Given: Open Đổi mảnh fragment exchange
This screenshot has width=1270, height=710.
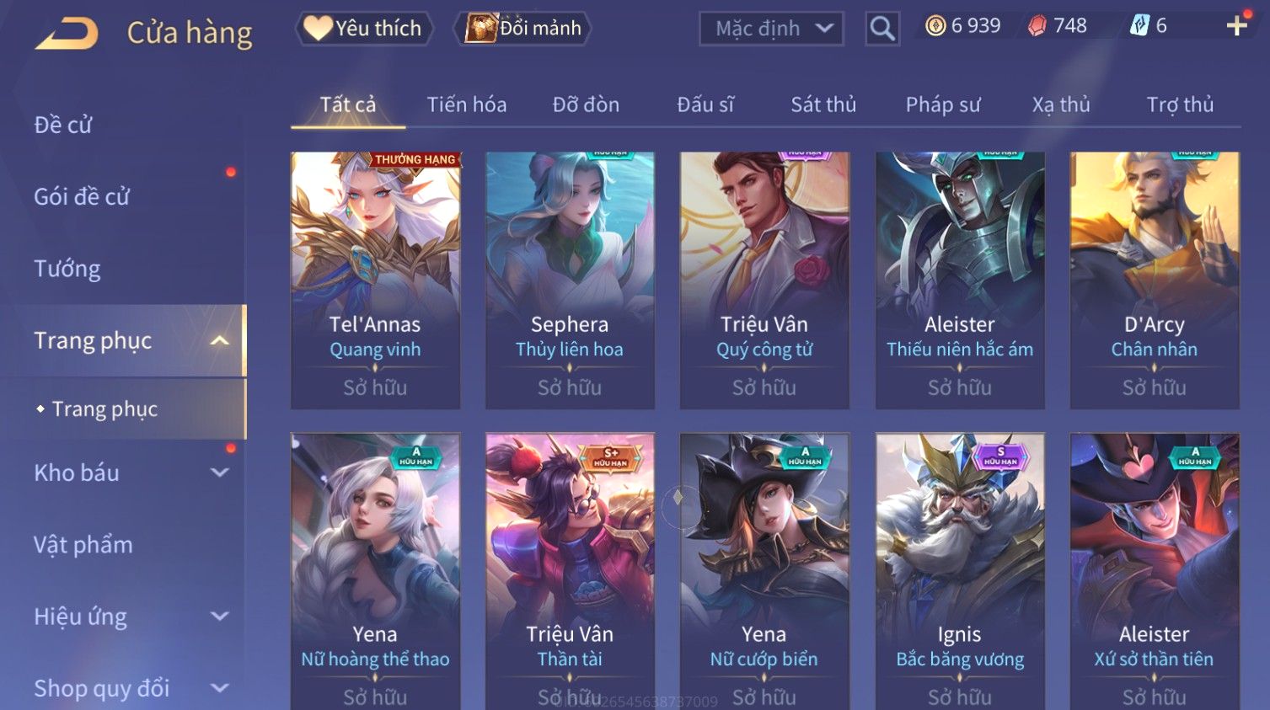Looking at the screenshot, I should pyautogui.click(x=522, y=29).
